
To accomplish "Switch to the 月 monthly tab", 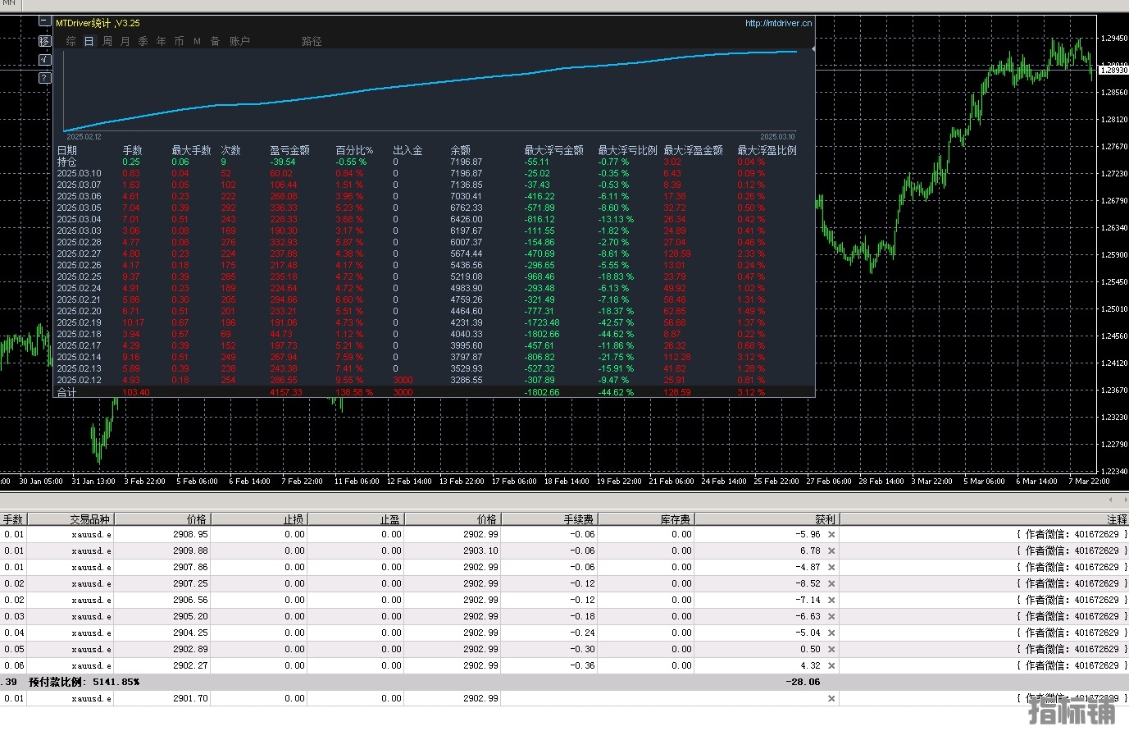I will click(125, 41).
